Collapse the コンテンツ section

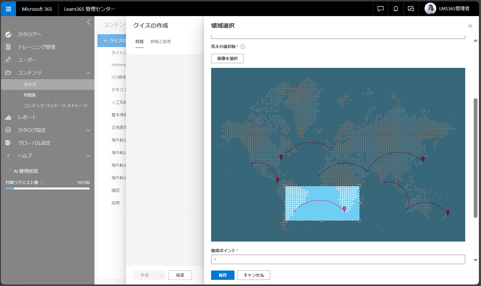[x=88, y=73]
